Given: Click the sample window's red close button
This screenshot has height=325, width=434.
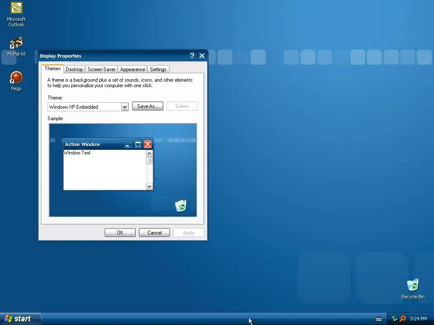Looking at the screenshot, I should pos(148,144).
